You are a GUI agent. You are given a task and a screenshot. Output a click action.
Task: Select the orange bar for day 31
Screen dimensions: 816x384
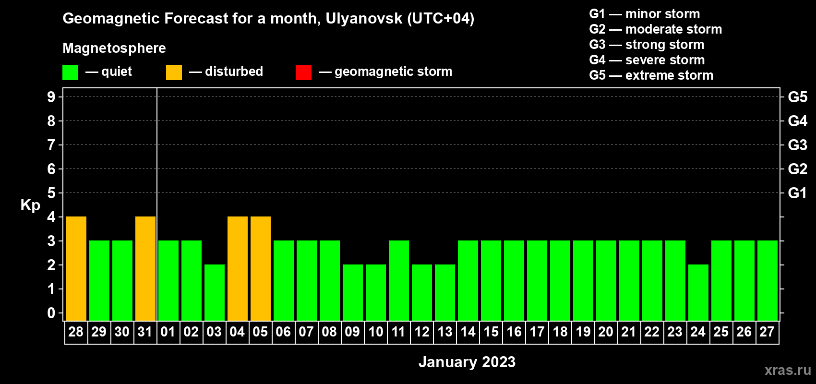pos(145,269)
